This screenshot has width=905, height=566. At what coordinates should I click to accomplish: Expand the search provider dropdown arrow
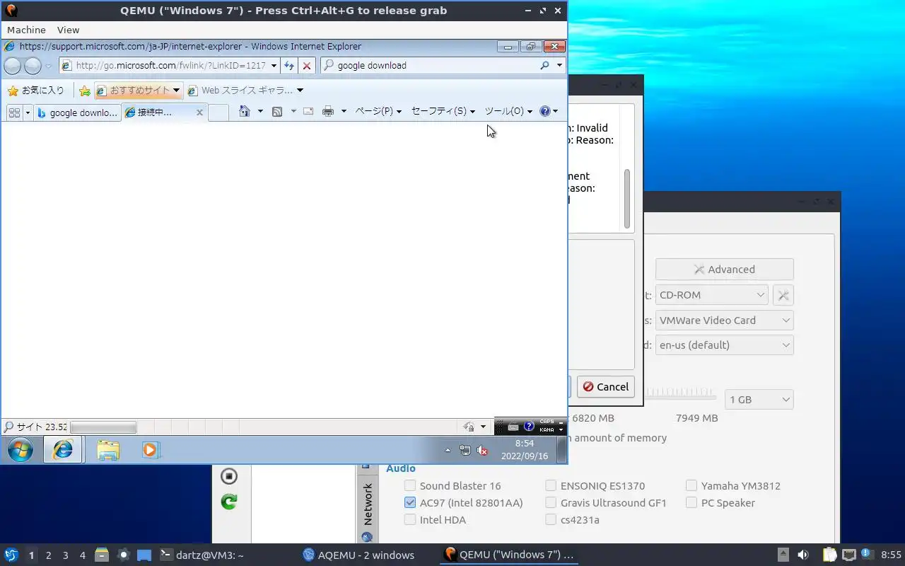(x=559, y=65)
